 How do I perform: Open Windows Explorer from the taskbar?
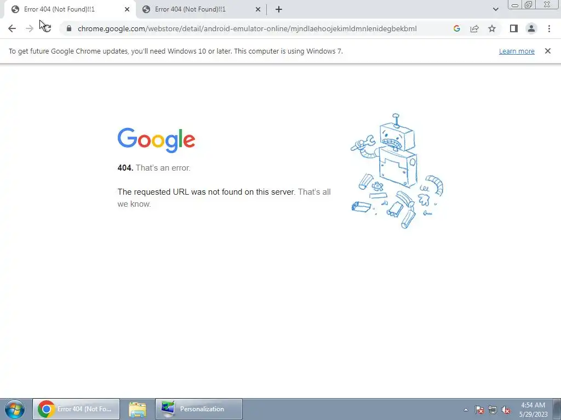click(138, 409)
